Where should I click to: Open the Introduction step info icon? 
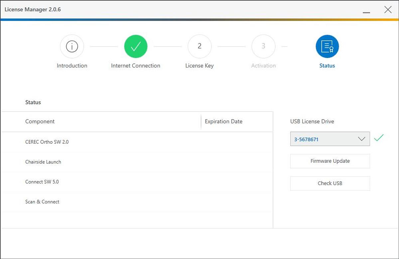(x=72, y=46)
